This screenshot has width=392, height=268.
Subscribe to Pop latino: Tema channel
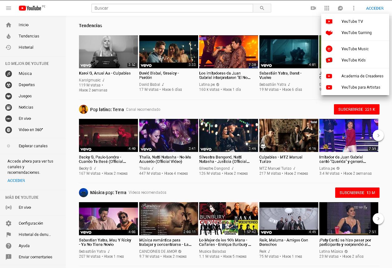tap(356, 110)
